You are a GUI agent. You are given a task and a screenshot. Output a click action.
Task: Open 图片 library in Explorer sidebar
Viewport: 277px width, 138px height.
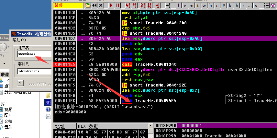pyautogui.click(x=8, y=115)
